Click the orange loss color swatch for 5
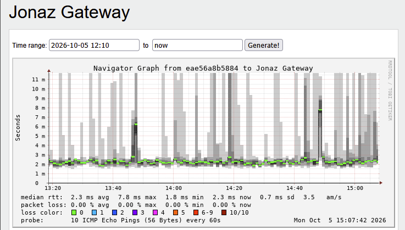Image resolution: width=405 pixels, height=230 pixels. 176,212
